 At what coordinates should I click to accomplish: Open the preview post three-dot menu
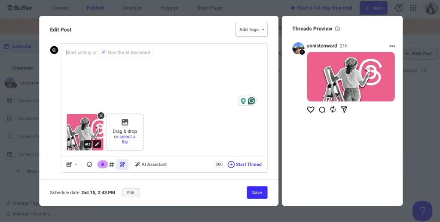pyautogui.click(x=392, y=46)
